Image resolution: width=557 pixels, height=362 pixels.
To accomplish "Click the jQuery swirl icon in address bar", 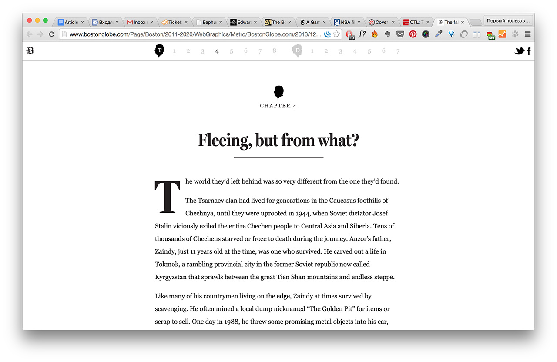I will [328, 34].
